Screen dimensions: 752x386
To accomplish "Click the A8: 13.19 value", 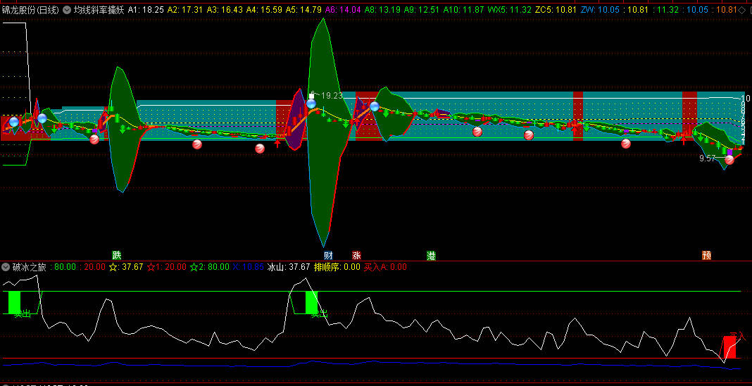I will click(382, 10).
